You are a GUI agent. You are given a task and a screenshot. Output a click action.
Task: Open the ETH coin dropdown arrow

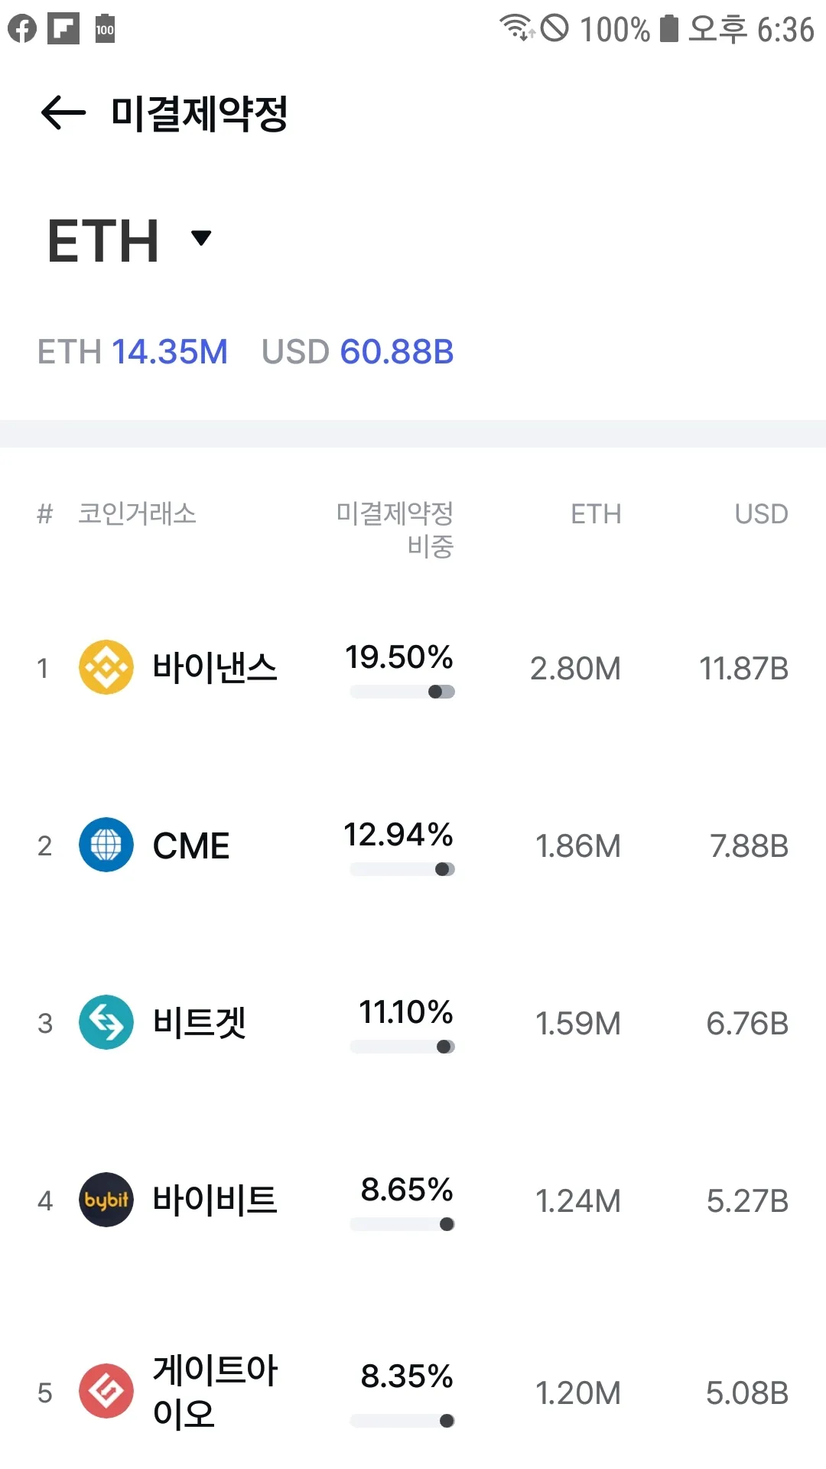[x=201, y=238]
